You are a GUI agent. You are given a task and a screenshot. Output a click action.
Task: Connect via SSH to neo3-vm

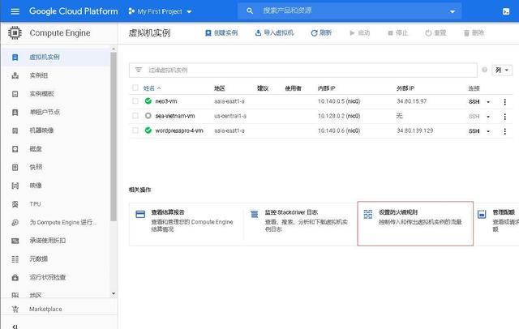tap(474, 102)
